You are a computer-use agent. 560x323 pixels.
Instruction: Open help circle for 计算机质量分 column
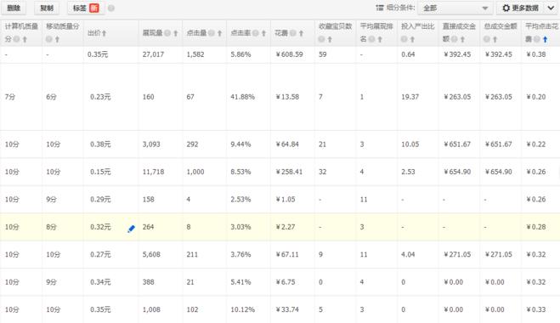(x=16, y=39)
